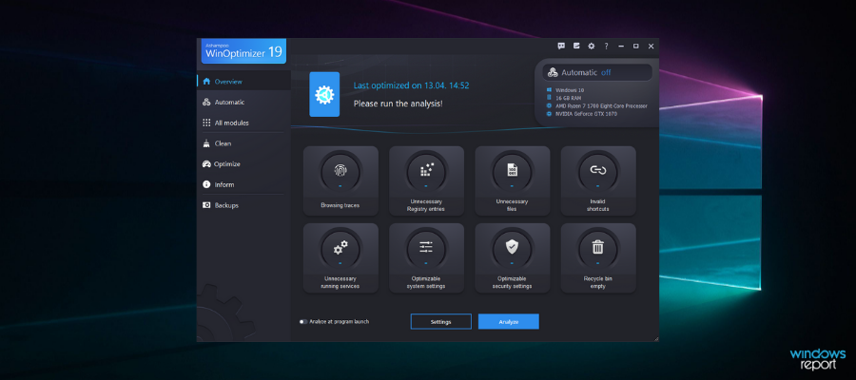
Task: Select Optimize in the sidebar
Action: pos(243,164)
